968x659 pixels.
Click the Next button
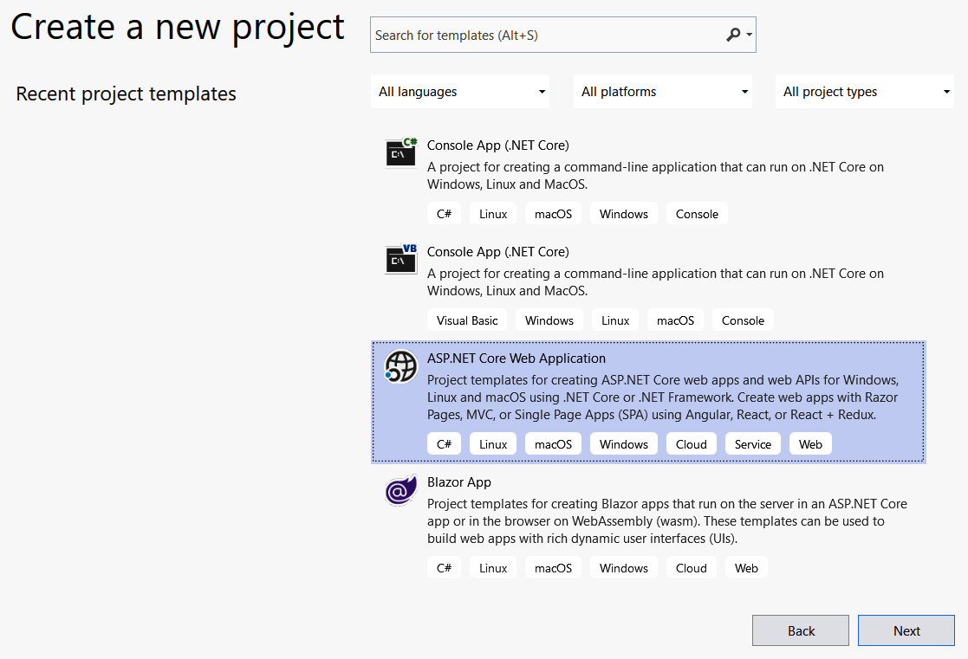point(906,630)
